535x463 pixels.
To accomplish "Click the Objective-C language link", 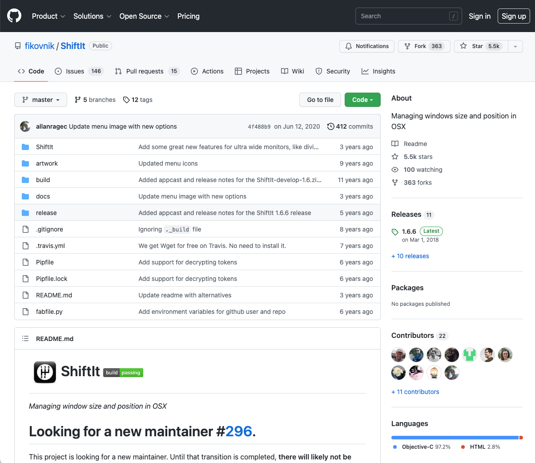I will pyautogui.click(x=422, y=447).
